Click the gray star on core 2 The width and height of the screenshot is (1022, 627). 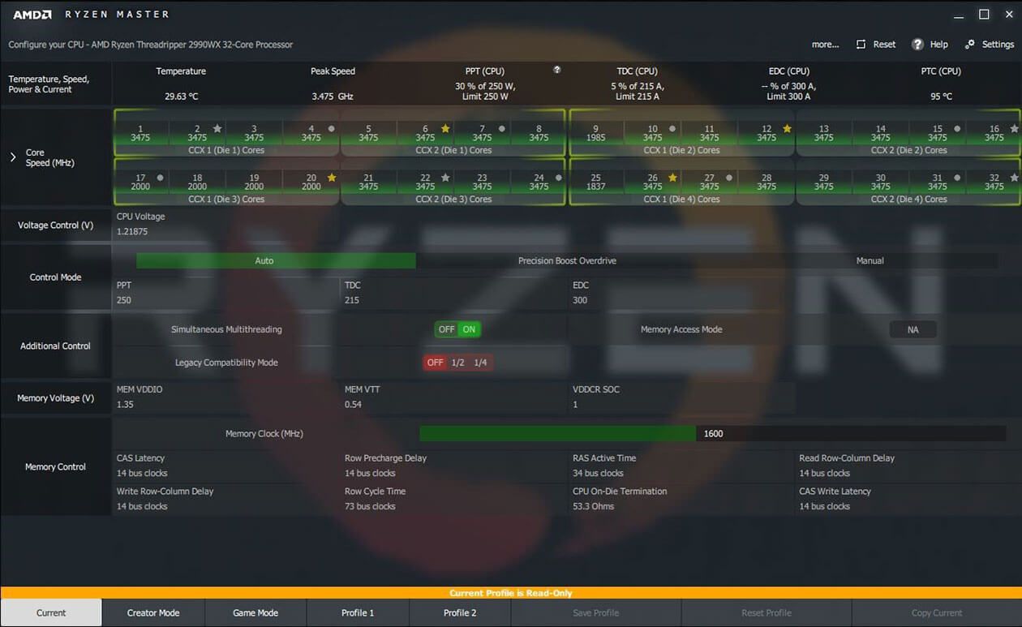pyautogui.click(x=217, y=128)
